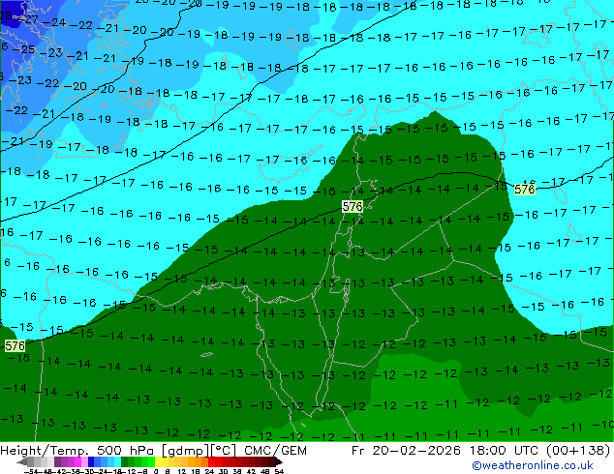614x474 pixels.
Task: Click the weatheronline.co.uk copyright link
Action: tap(533, 465)
